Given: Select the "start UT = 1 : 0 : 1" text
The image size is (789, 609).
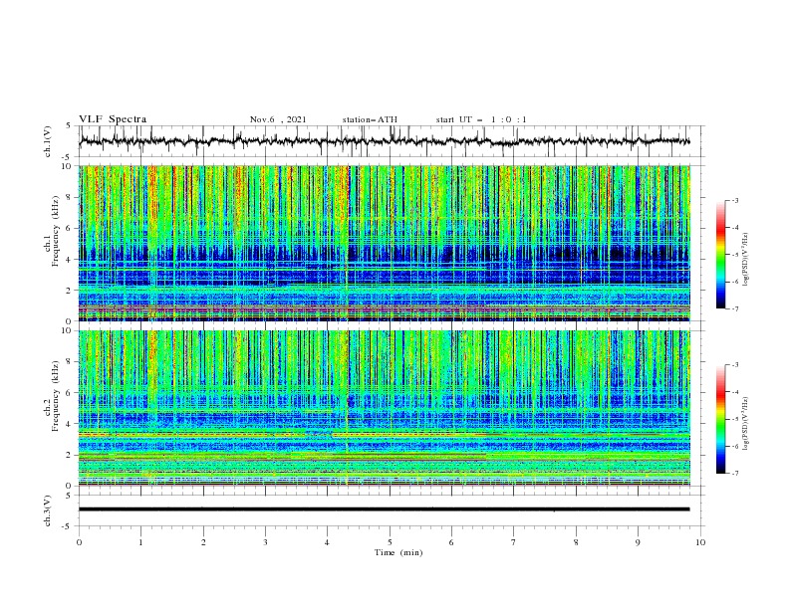Looking at the screenshot, I should click(x=481, y=119).
